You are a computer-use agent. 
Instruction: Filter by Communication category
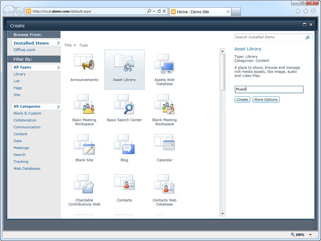pyautogui.click(x=27, y=127)
